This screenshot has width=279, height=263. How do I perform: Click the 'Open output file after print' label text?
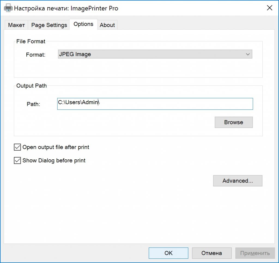pos(56,147)
